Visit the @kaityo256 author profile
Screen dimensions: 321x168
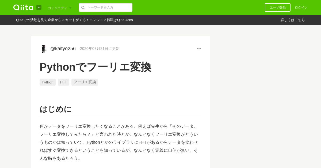63,49
